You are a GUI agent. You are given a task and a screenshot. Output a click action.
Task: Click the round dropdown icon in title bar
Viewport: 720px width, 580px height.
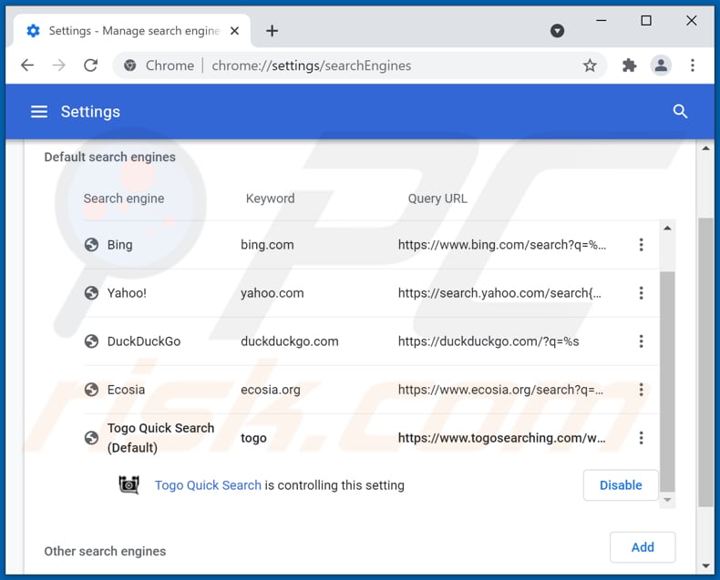click(x=557, y=31)
